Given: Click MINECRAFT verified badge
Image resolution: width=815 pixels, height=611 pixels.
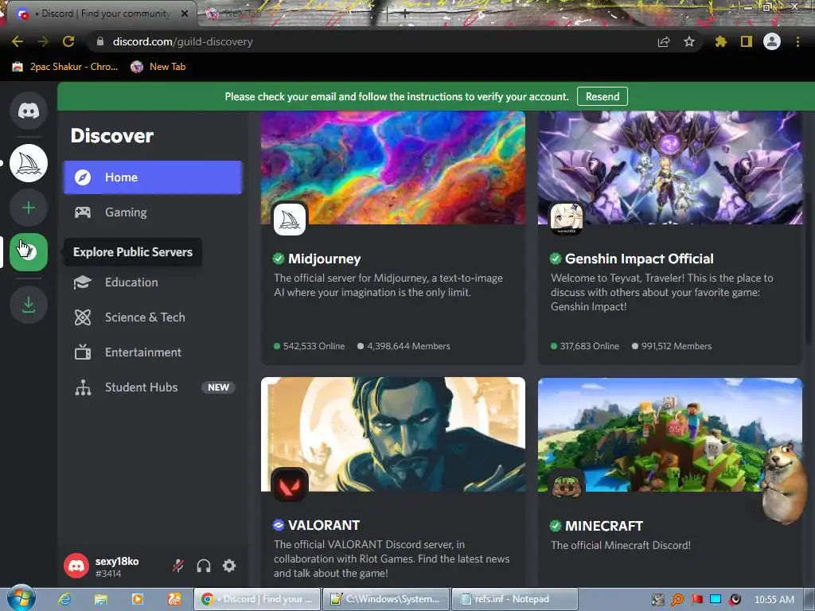Looking at the screenshot, I should point(555,525).
